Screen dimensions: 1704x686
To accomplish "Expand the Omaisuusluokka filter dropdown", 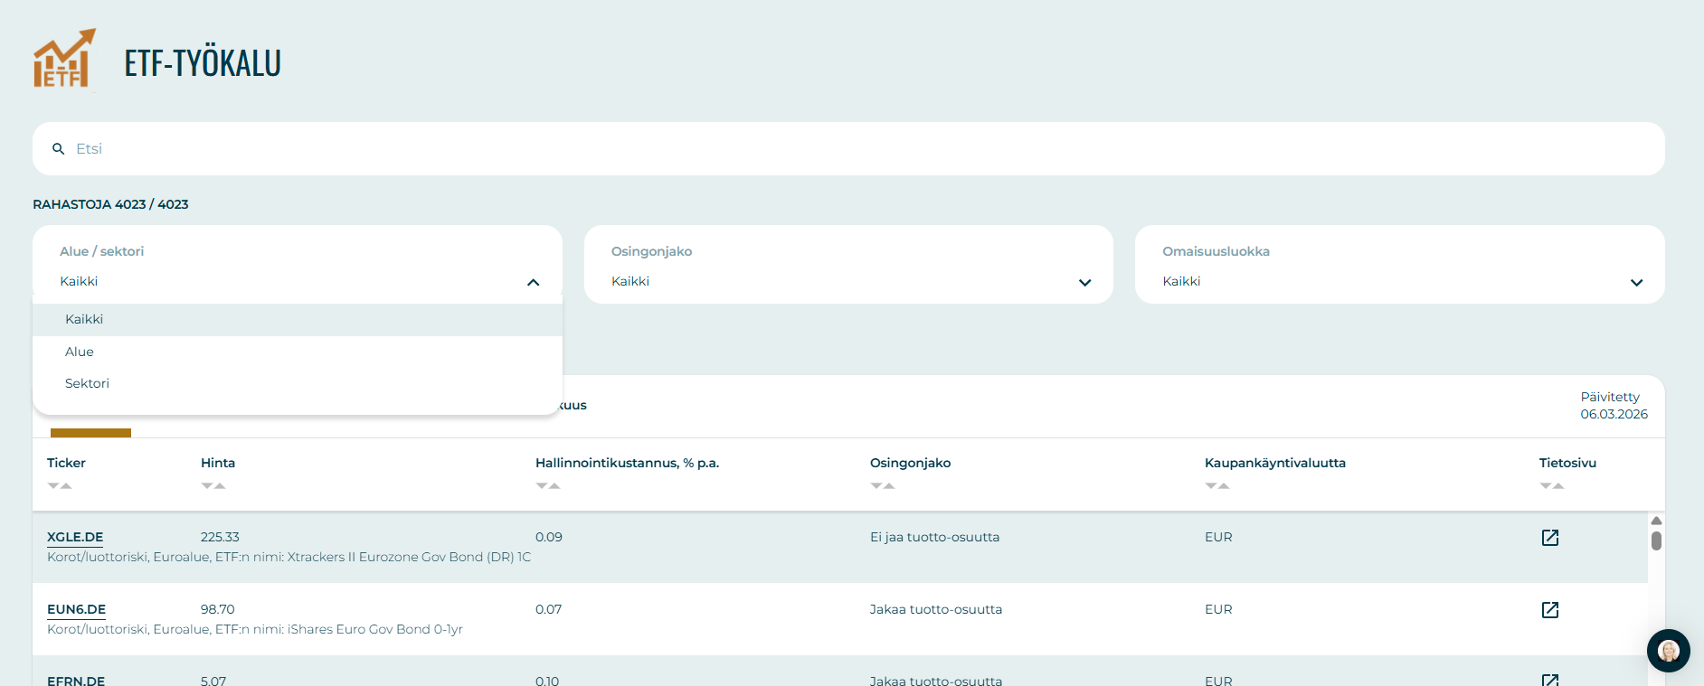I will (x=1636, y=282).
